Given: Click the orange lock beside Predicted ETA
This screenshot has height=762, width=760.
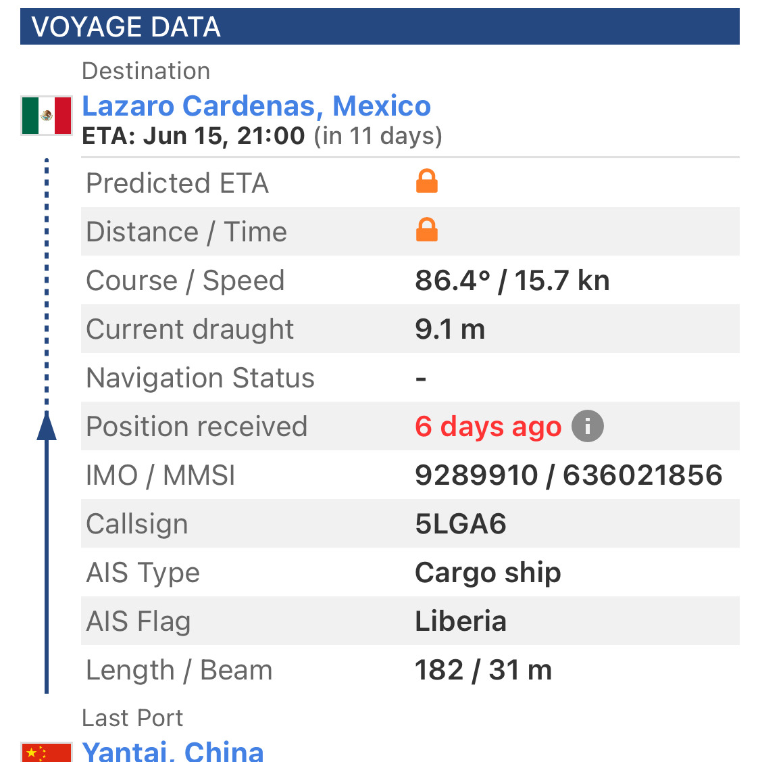Looking at the screenshot, I should (427, 181).
